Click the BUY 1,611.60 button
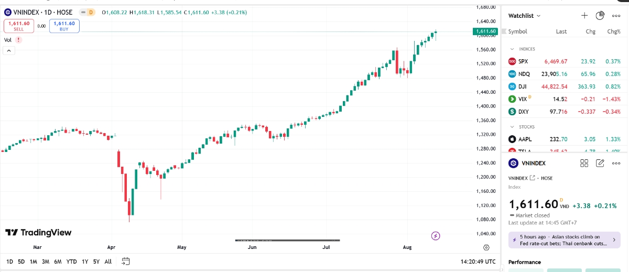The image size is (629, 272). pos(64,26)
